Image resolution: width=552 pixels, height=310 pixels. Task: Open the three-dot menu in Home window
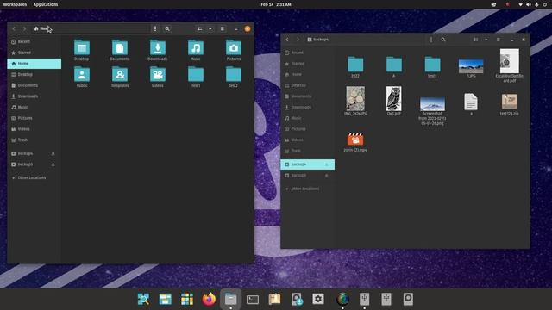coord(155,28)
